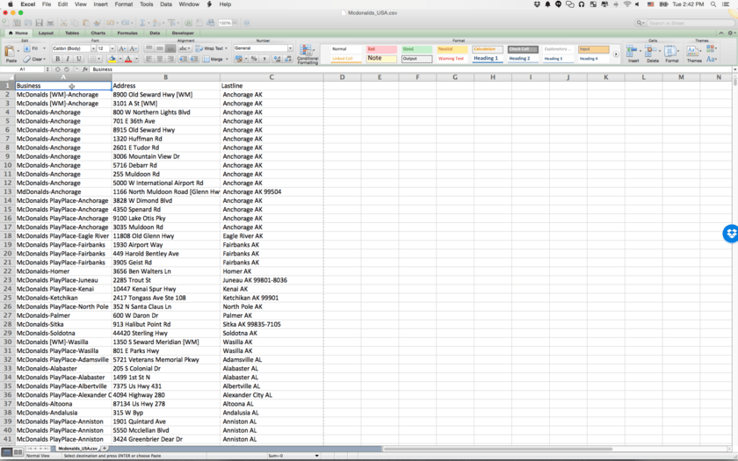This screenshot has height=461, width=738.
Task: Switch to the Charts ribbon tab
Action: tap(98, 33)
